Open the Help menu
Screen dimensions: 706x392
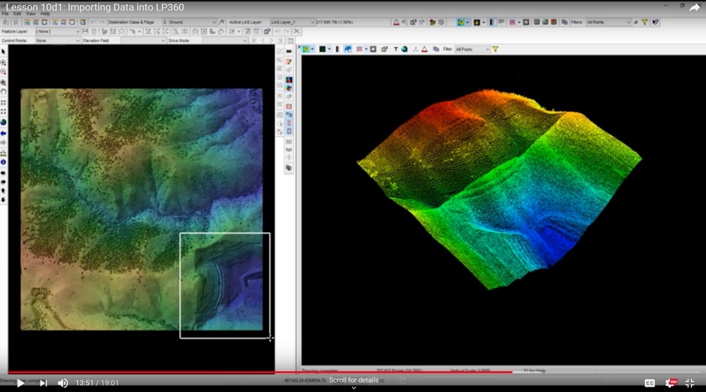coord(45,14)
